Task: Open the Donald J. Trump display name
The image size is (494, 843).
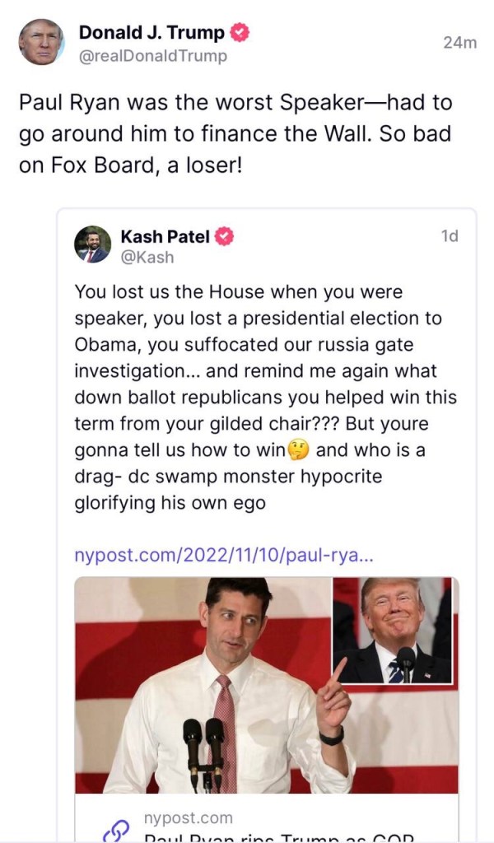Action: pos(151,33)
